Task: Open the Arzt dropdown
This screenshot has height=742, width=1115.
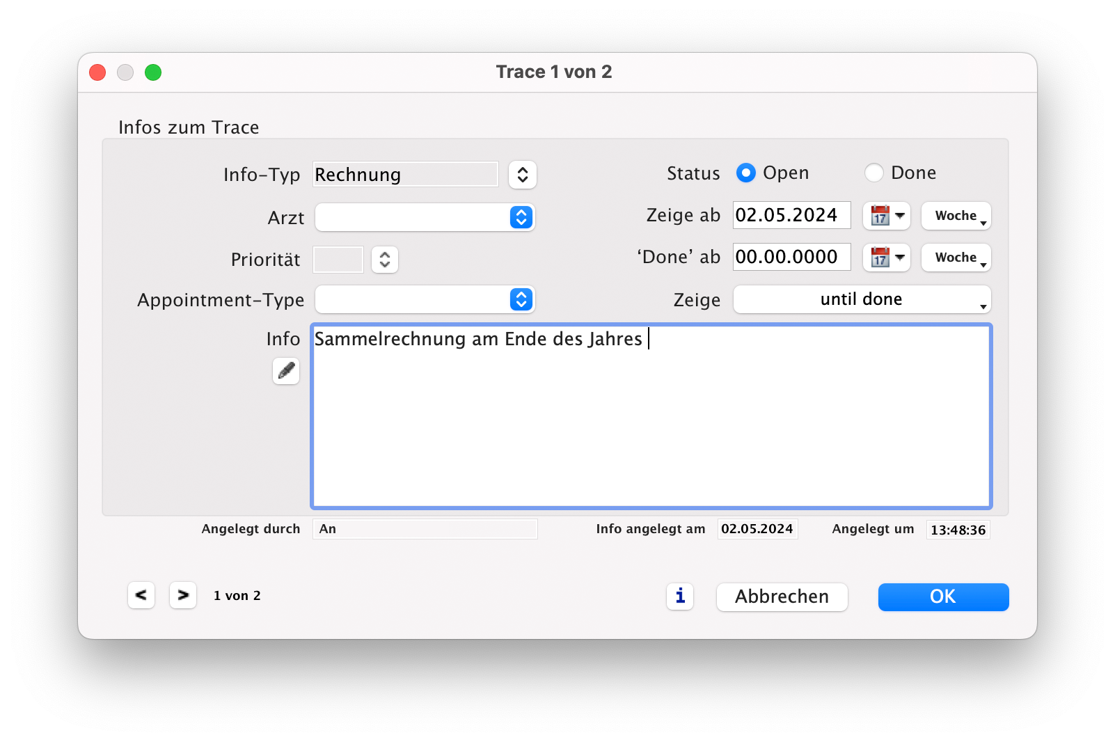Action: click(425, 217)
